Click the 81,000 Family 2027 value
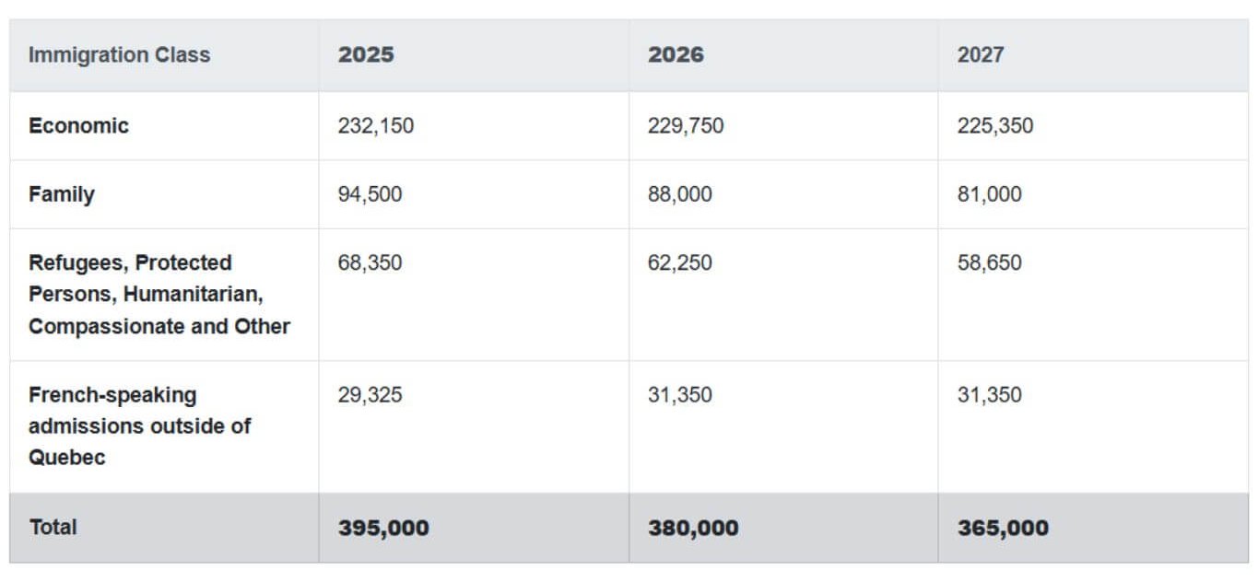Viewport: 1258px width, 582px height. point(990,194)
